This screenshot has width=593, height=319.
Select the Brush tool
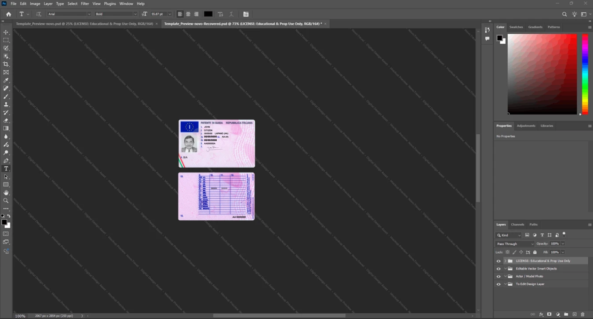(6, 96)
